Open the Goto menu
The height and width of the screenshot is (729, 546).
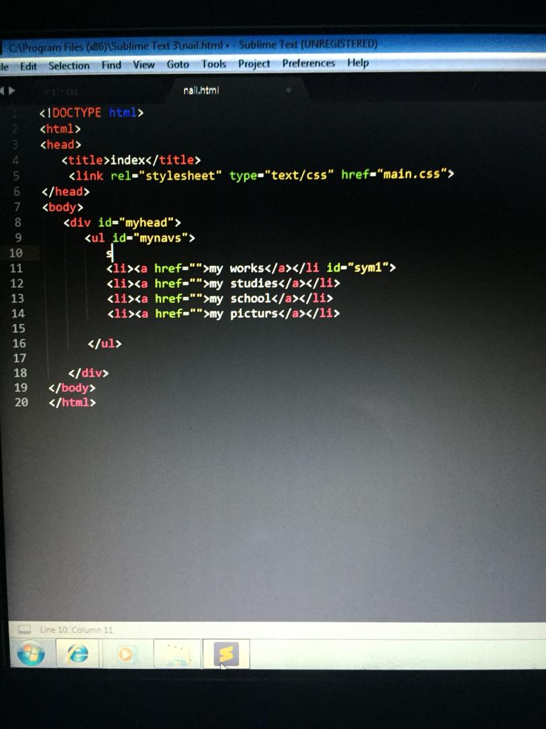(178, 64)
